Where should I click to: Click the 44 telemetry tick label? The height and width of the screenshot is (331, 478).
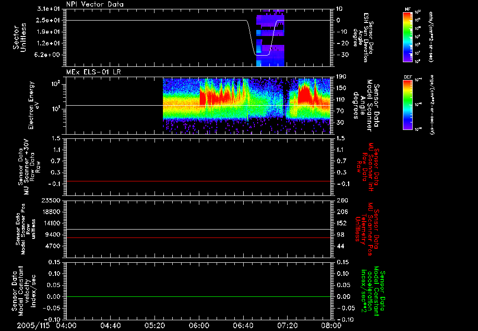pyautogui.click(x=340, y=246)
